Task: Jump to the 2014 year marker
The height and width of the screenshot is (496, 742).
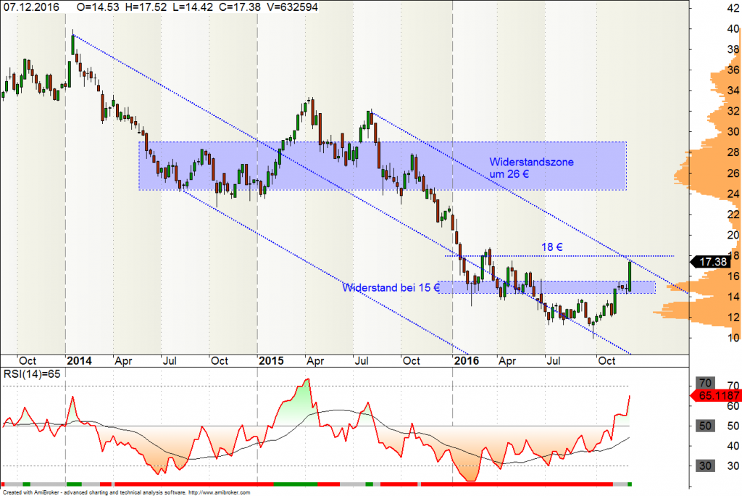Action: (79, 360)
